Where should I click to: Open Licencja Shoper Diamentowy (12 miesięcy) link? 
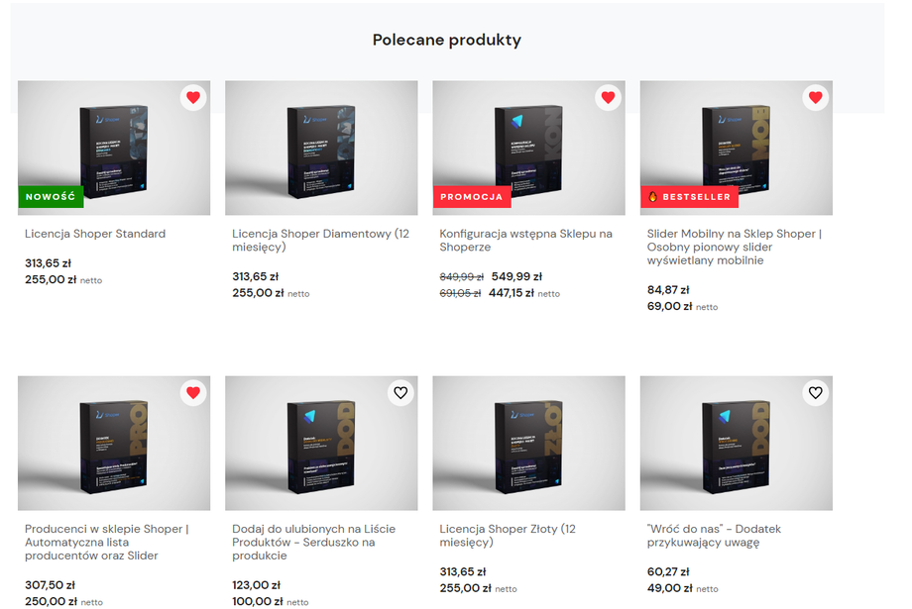319,240
